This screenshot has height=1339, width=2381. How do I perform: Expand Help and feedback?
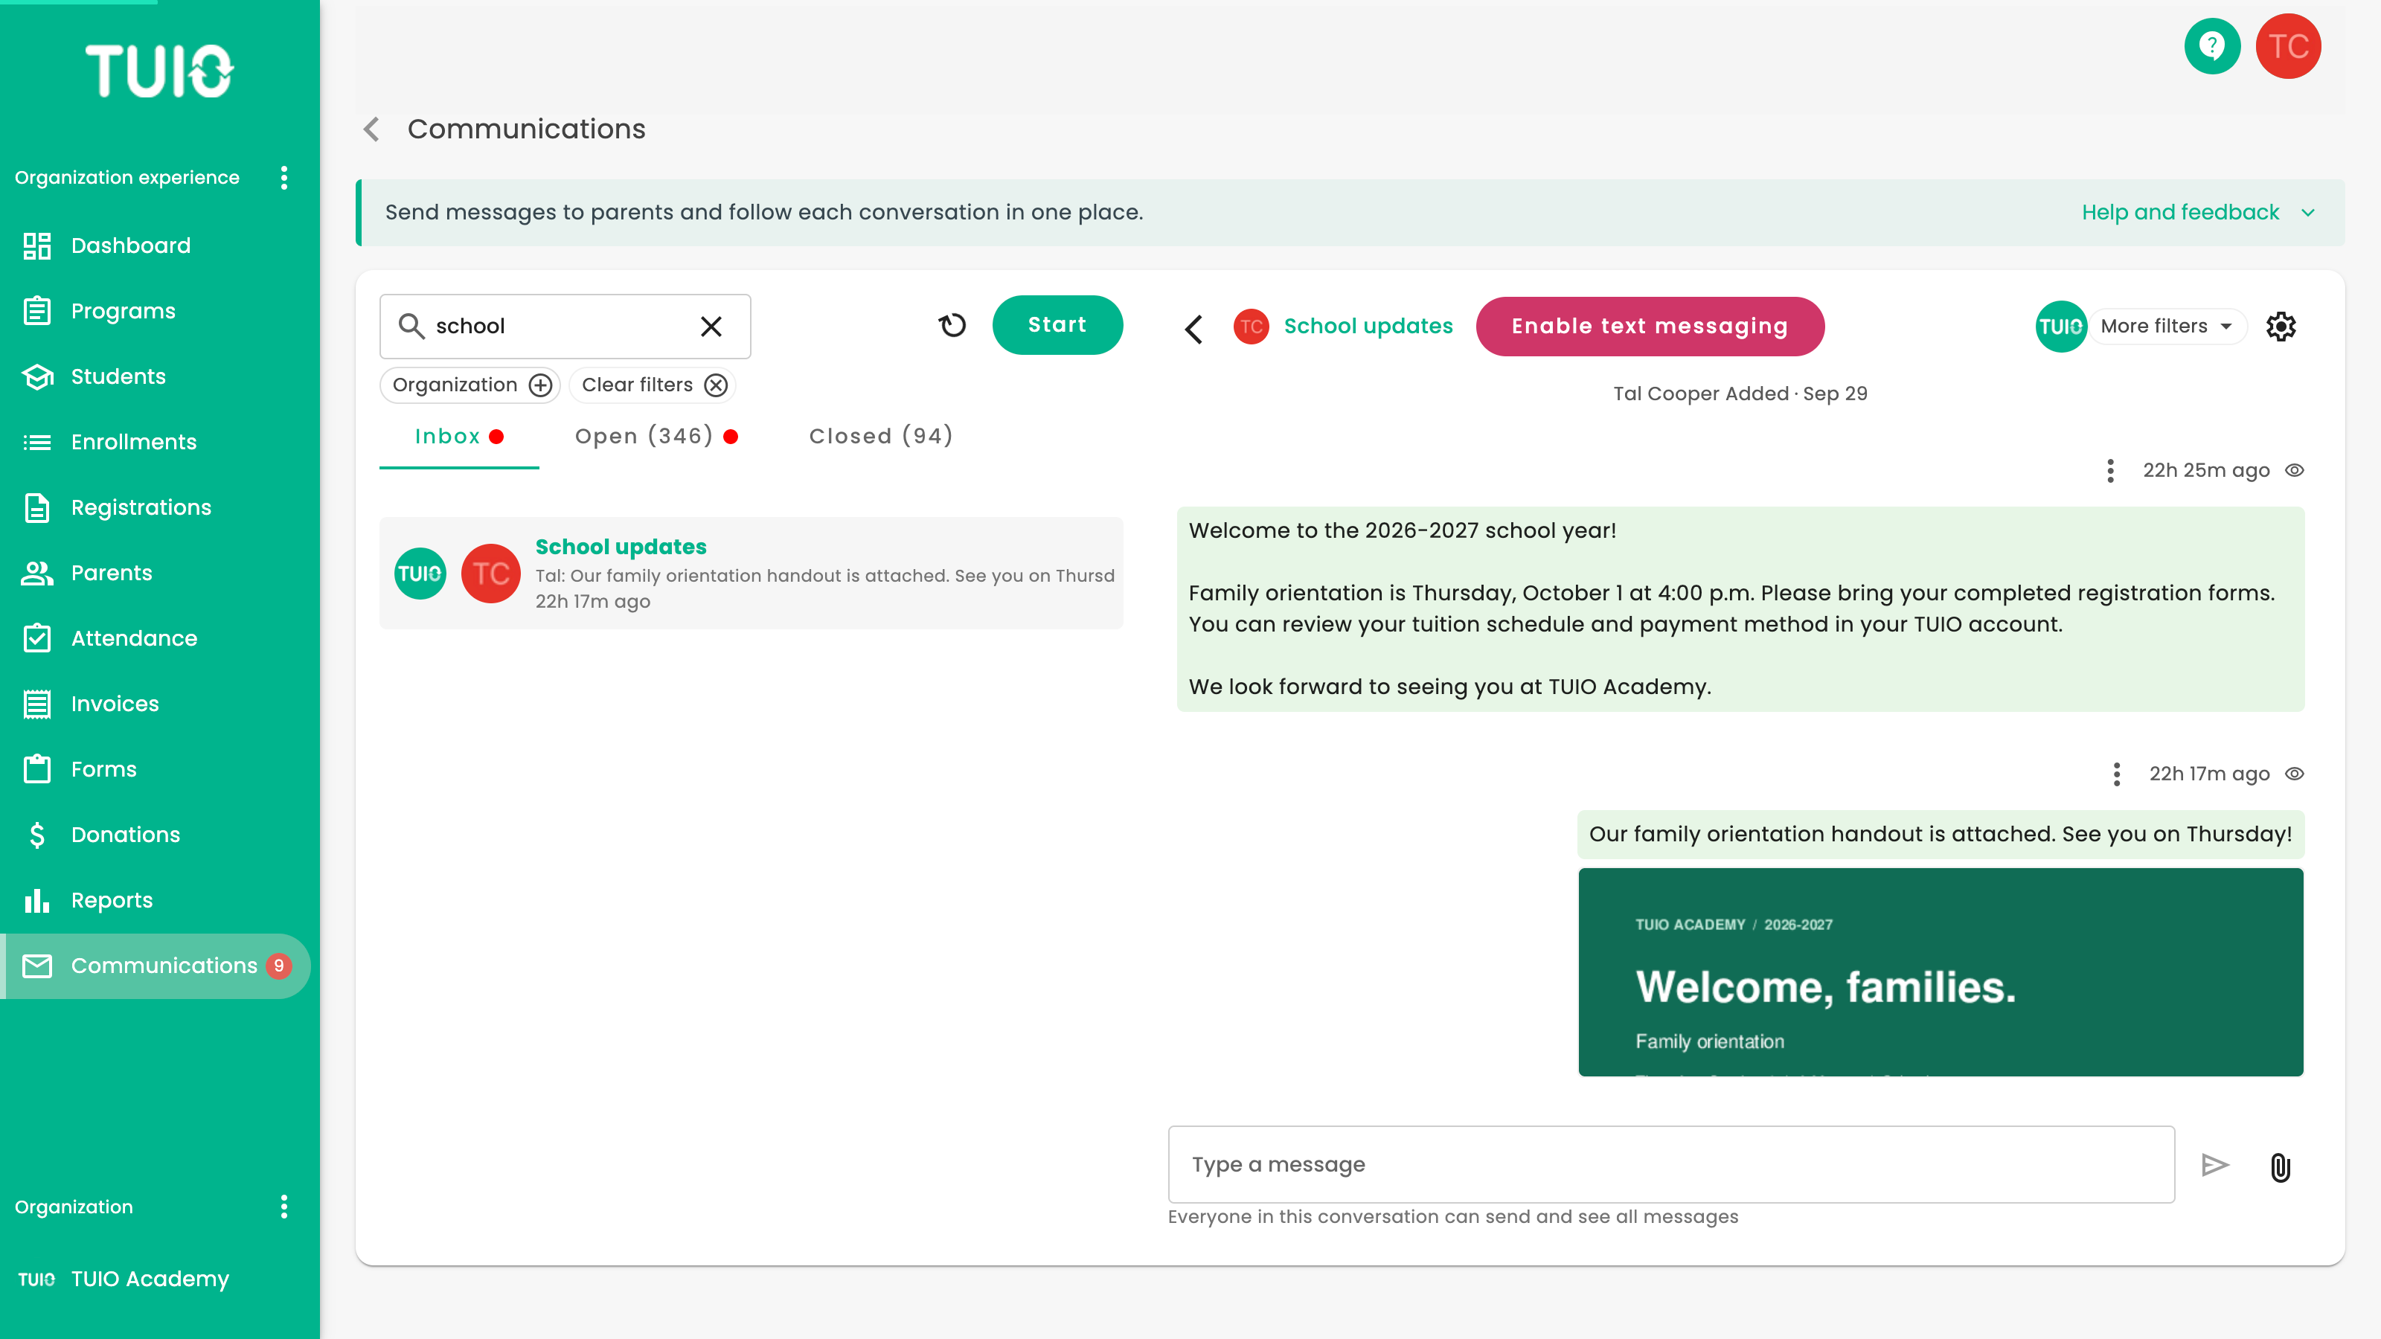[2197, 213]
